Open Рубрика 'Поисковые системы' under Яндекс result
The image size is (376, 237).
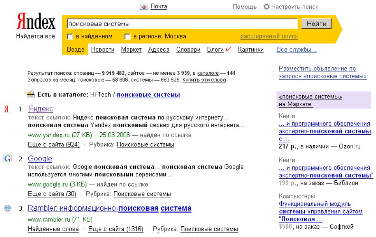click(146, 144)
